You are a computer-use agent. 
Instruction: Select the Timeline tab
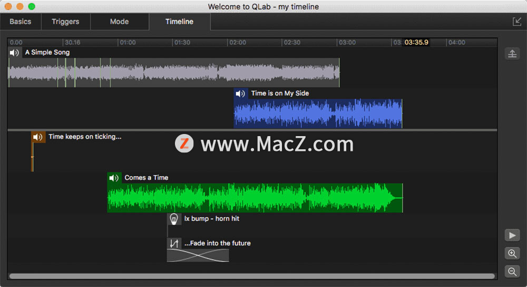pyautogui.click(x=180, y=22)
